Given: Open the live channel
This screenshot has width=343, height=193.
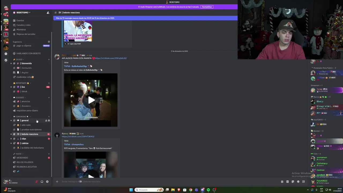Looking at the screenshot, I should pos(23,87).
